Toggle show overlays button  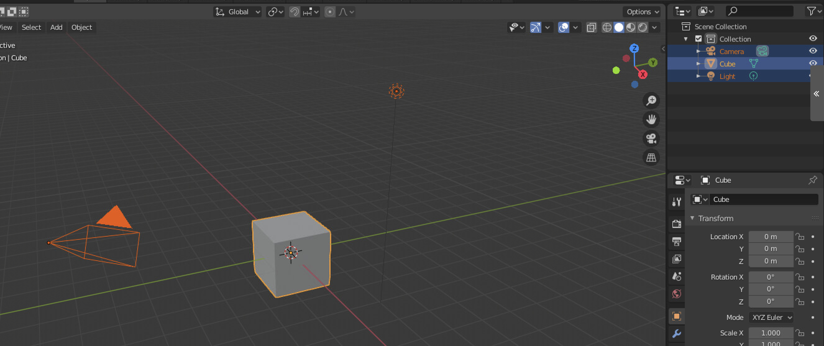click(x=564, y=28)
